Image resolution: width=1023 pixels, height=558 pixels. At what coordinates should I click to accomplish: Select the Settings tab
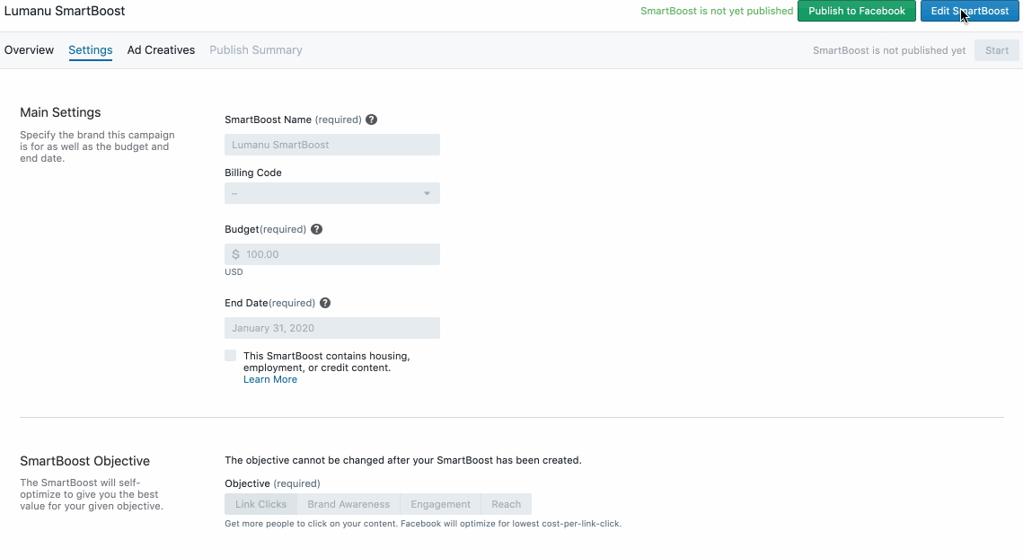[x=90, y=50]
